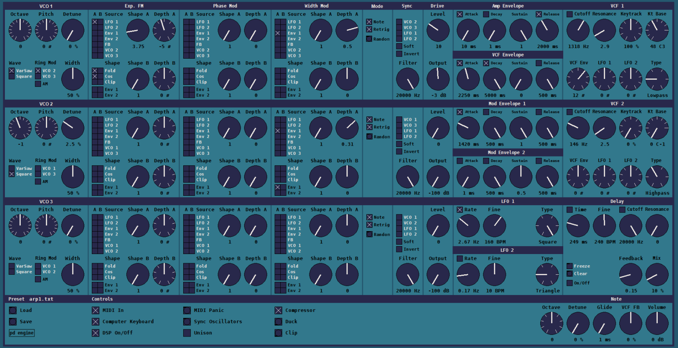Enable the Sync Oscillators option
The height and width of the screenshot is (348, 678).
tap(187, 322)
